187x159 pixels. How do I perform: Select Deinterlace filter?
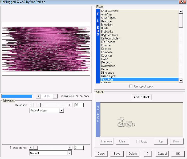click(139, 66)
